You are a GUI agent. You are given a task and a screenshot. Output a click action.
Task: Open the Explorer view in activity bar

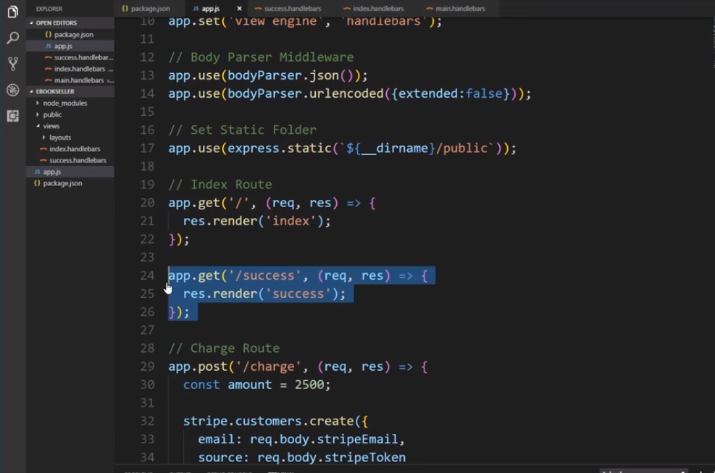coord(13,12)
